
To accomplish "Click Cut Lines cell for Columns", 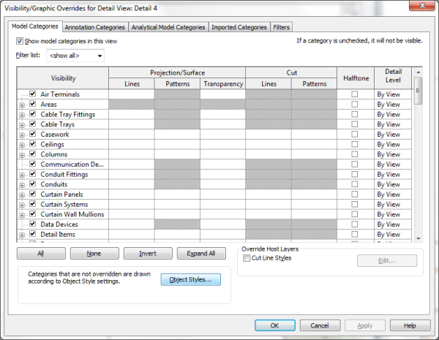I will pyautogui.click(x=269, y=154).
